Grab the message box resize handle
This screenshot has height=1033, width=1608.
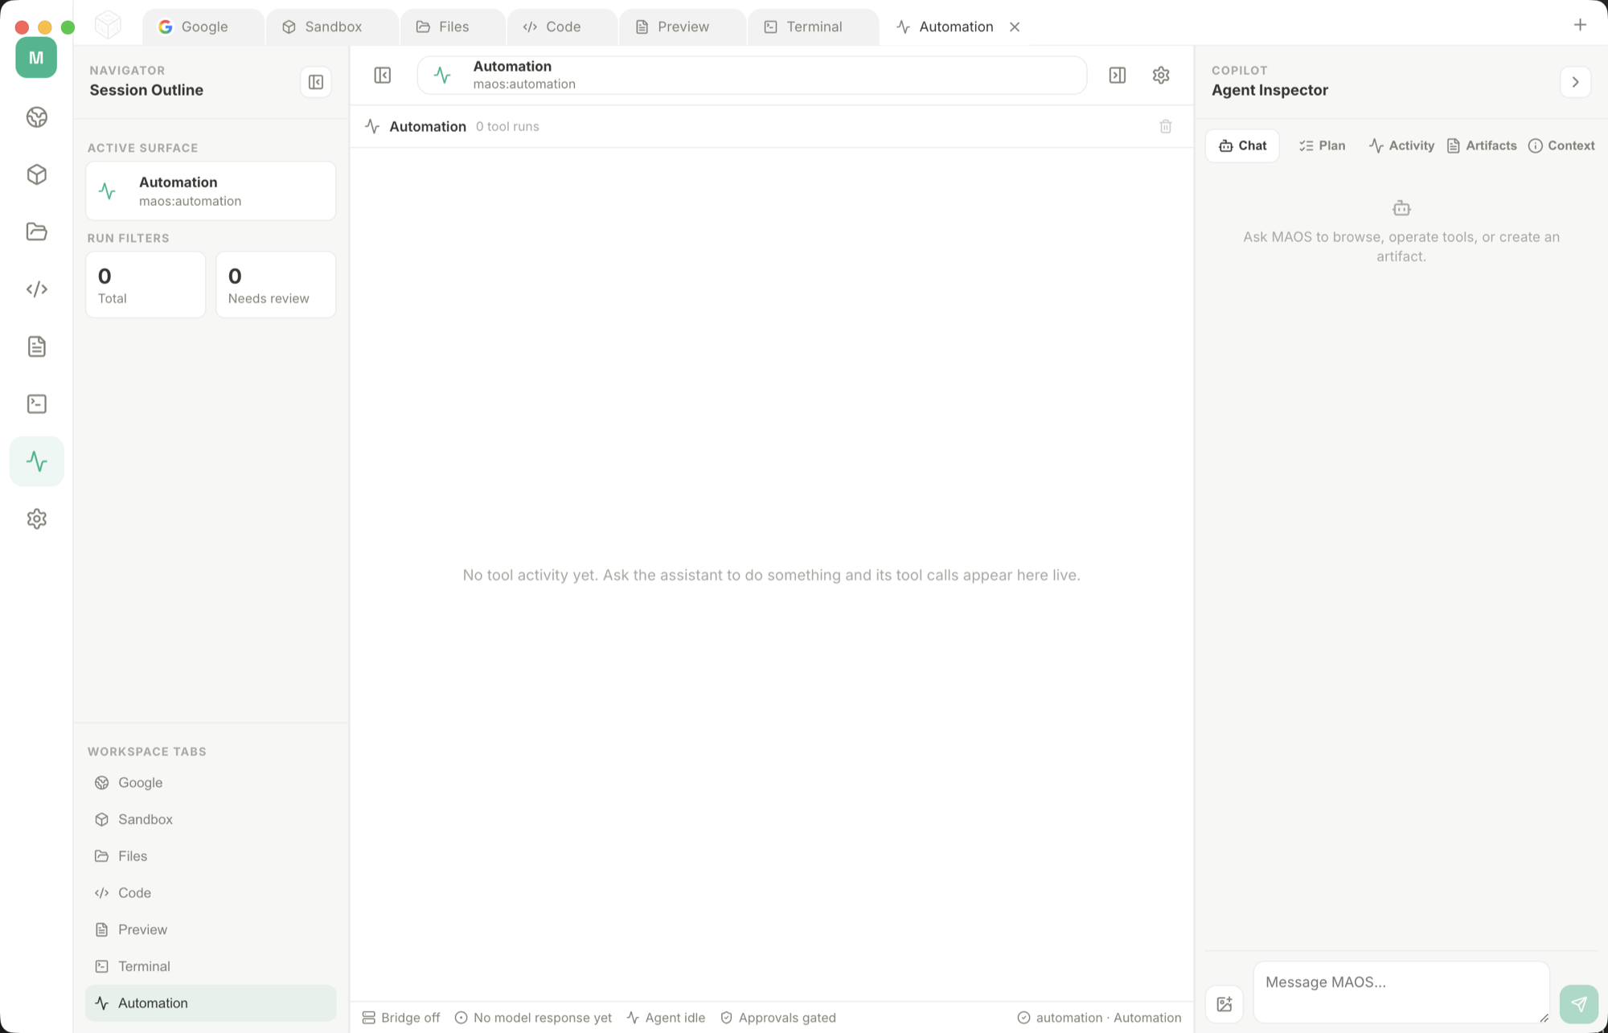(1544, 1018)
